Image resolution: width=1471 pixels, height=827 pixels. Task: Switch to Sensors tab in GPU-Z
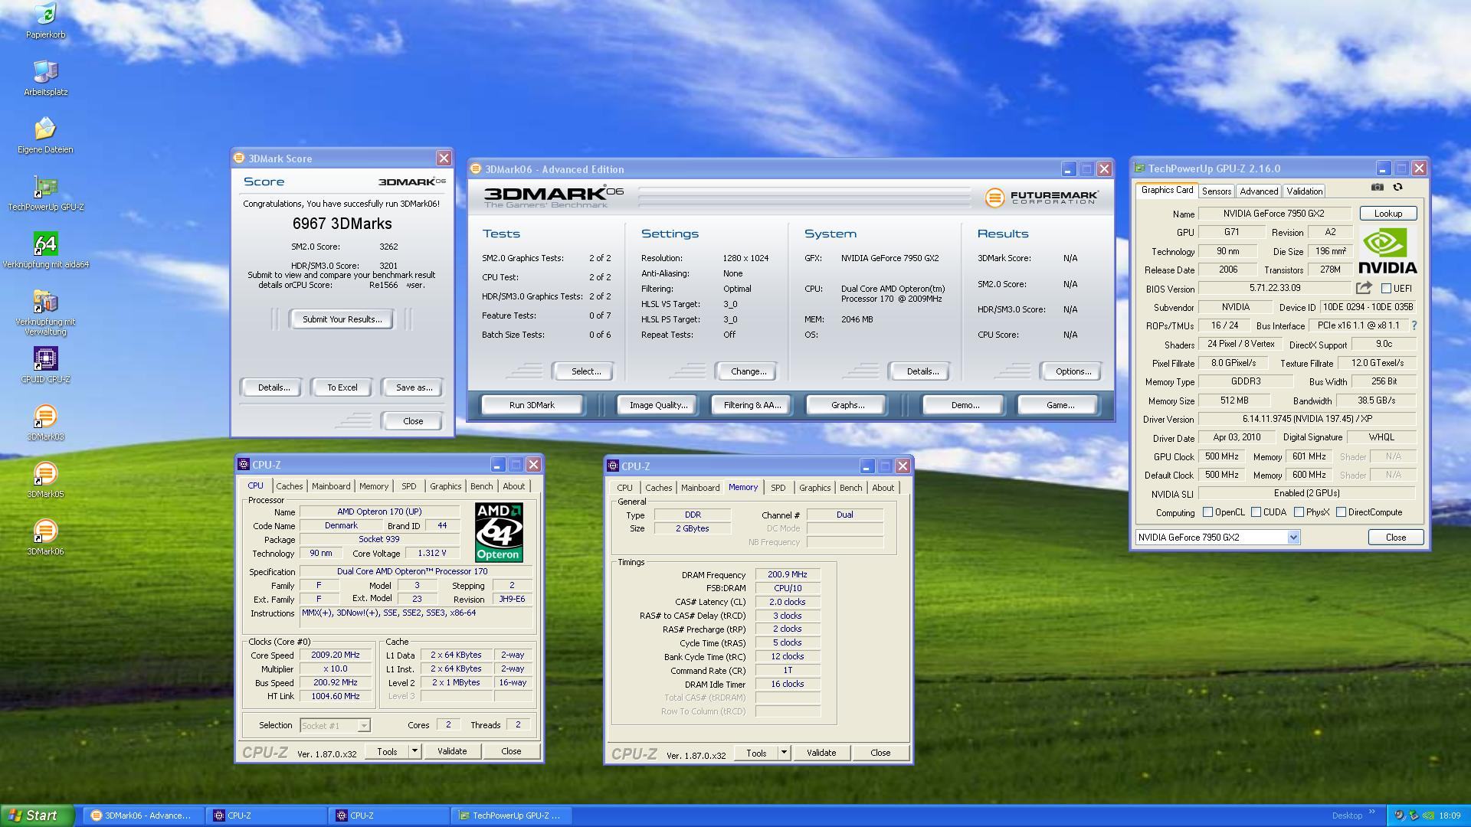coord(1216,191)
